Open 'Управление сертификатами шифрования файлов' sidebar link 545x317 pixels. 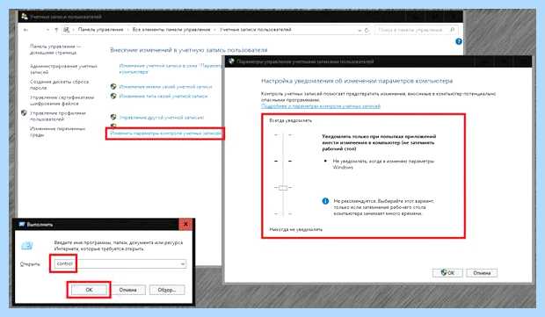coord(62,100)
